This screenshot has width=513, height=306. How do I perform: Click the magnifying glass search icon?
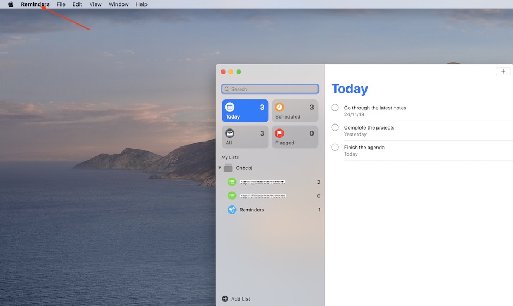227,89
